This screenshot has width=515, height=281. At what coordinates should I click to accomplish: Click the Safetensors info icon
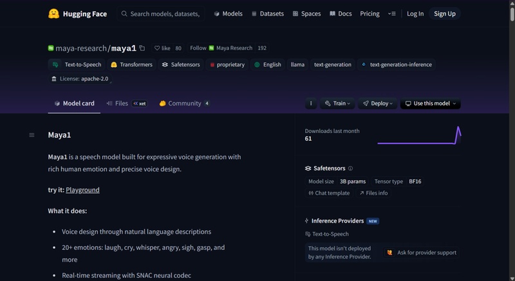350,168
